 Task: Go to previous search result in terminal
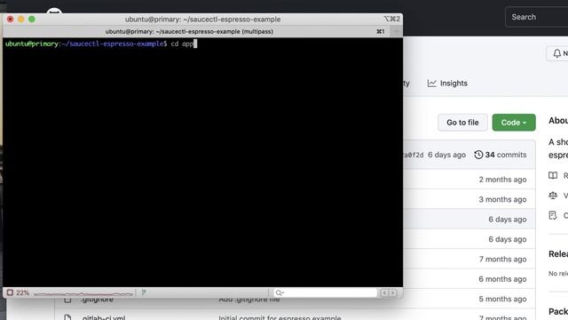[384, 292]
